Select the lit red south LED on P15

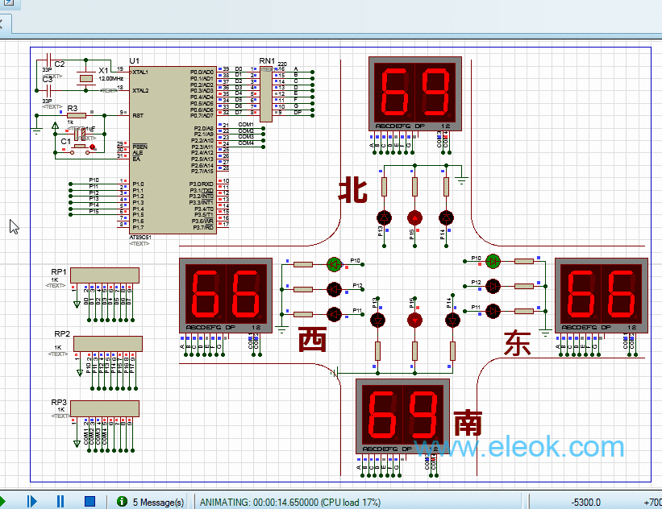point(414,321)
